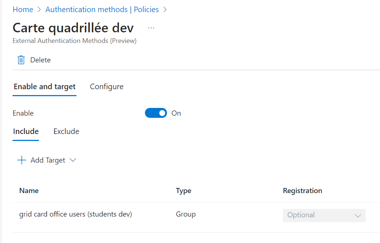This screenshot has height=243, width=380.
Task: Open the Add Target menu
Action: 48,160
